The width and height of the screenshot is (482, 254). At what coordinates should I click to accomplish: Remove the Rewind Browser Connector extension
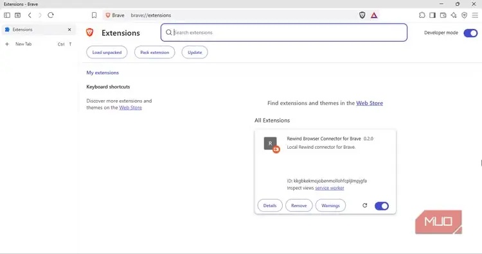(299, 205)
